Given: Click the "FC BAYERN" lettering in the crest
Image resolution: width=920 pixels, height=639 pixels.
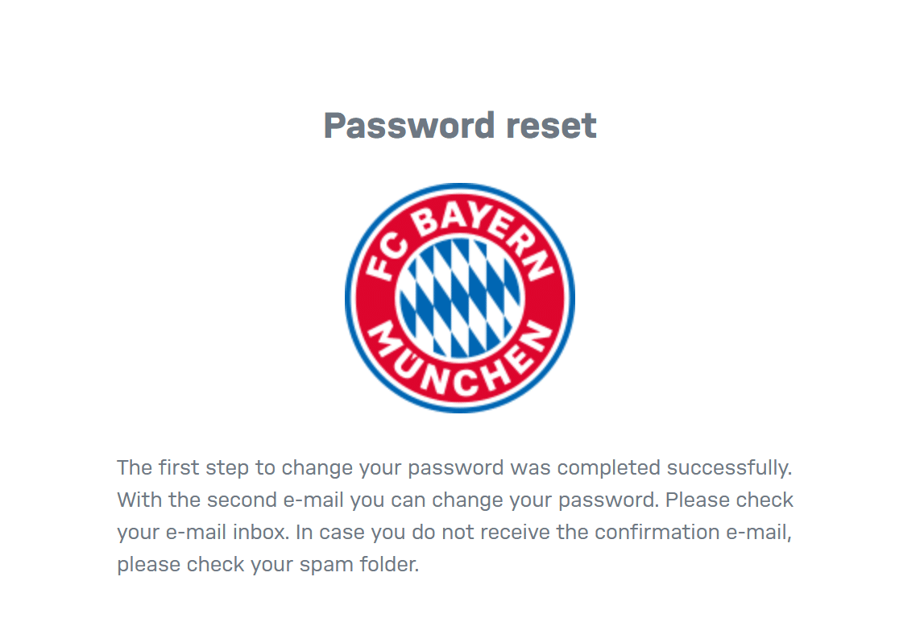Looking at the screenshot, I should (459, 219).
